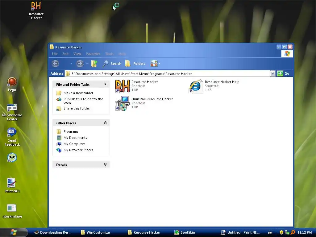Switch to Untitled - Paint.NET taskbar item

240,232
